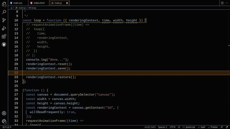Click 'renderingContext.restore();' text
Image resolution: width=230 pixels, height=129 pixels.
click(51, 77)
